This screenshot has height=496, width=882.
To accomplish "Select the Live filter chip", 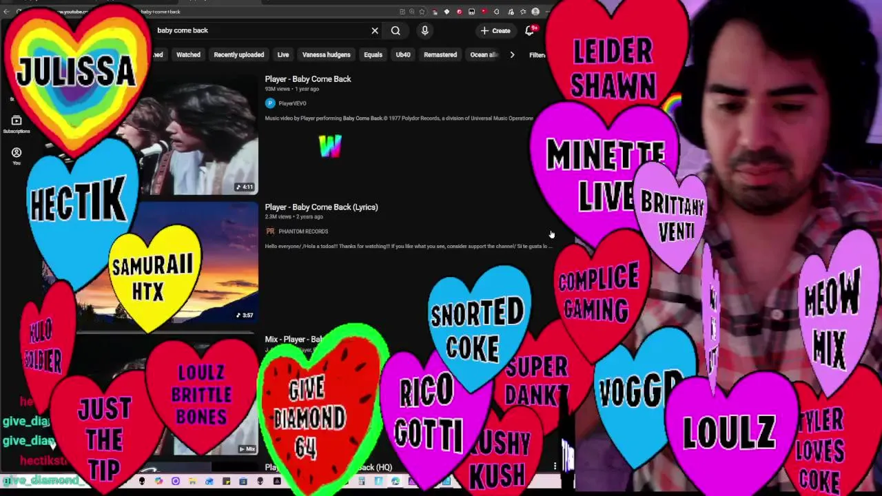I will pos(283,55).
